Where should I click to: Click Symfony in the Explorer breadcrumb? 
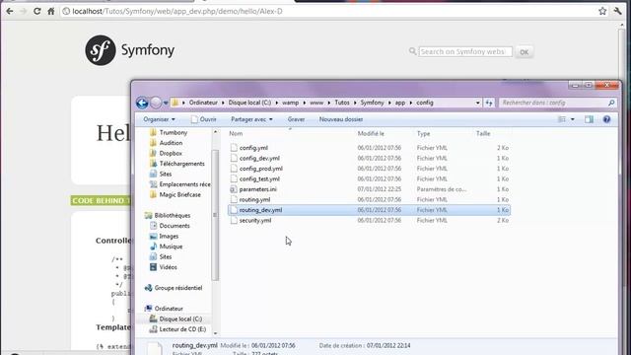(x=372, y=103)
